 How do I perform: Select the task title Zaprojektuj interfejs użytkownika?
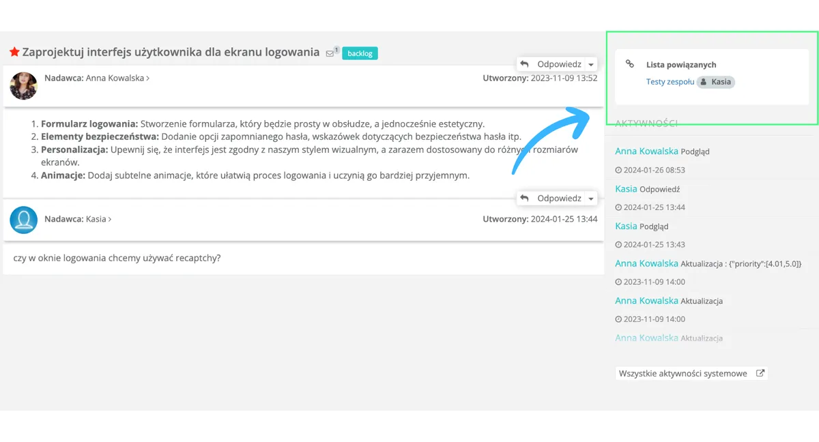(x=171, y=52)
